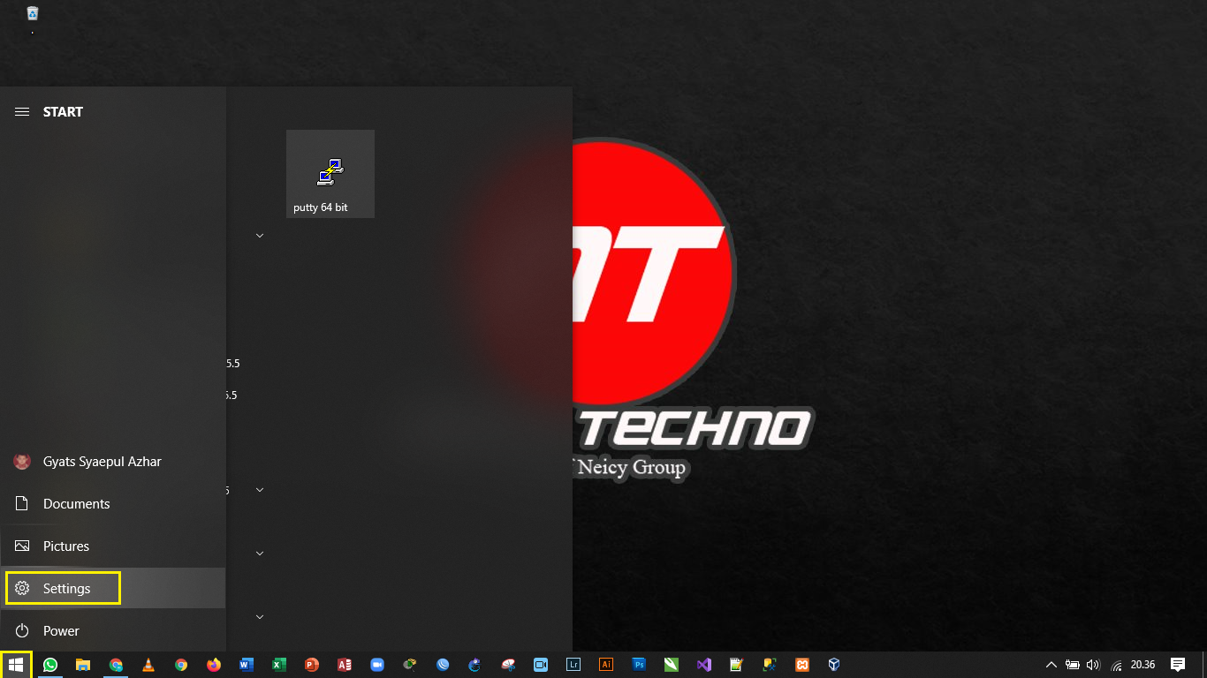Image resolution: width=1207 pixels, height=678 pixels.
Task: Launch Adobe Lightroom from the taskbar
Action: [x=573, y=665]
